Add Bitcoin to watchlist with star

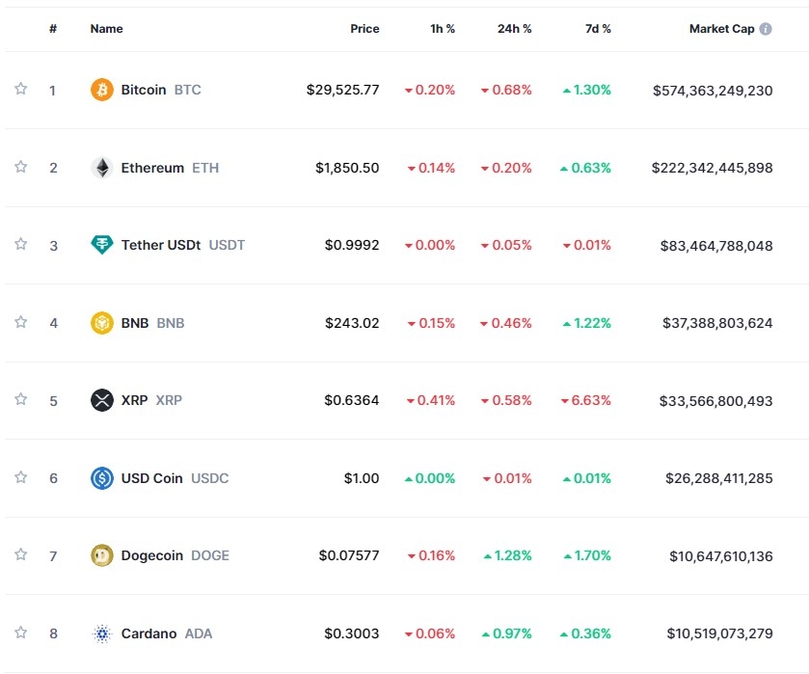pos(20,89)
